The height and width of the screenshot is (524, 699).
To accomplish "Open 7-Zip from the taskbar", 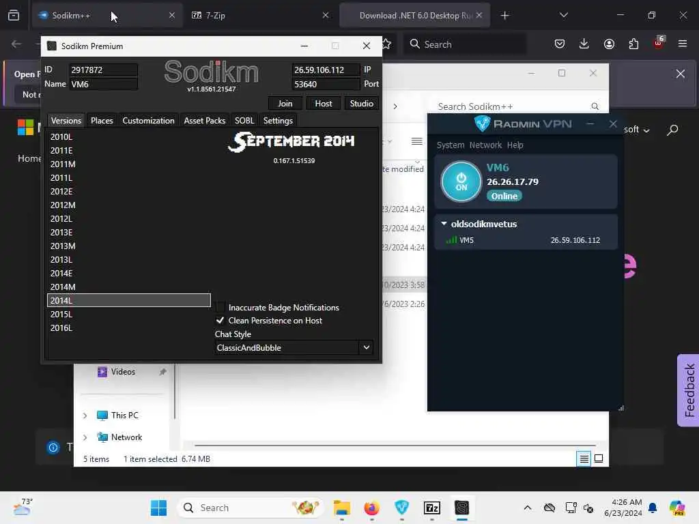I will tap(432, 508).
